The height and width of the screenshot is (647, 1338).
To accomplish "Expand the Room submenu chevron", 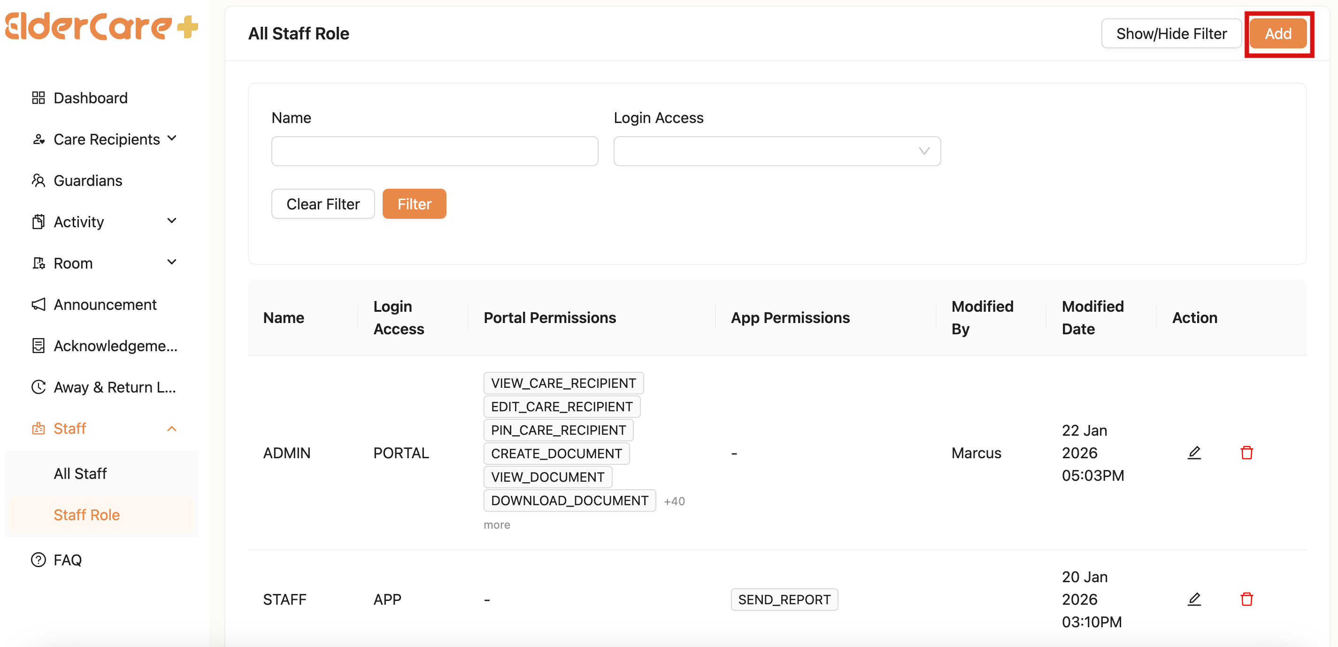I will point(172,262).
